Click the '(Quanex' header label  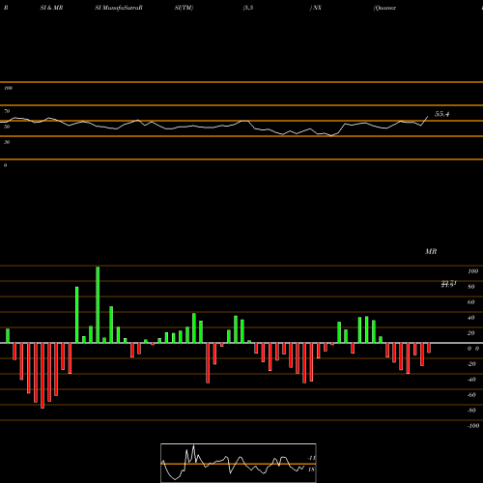(x=384, y=8)
